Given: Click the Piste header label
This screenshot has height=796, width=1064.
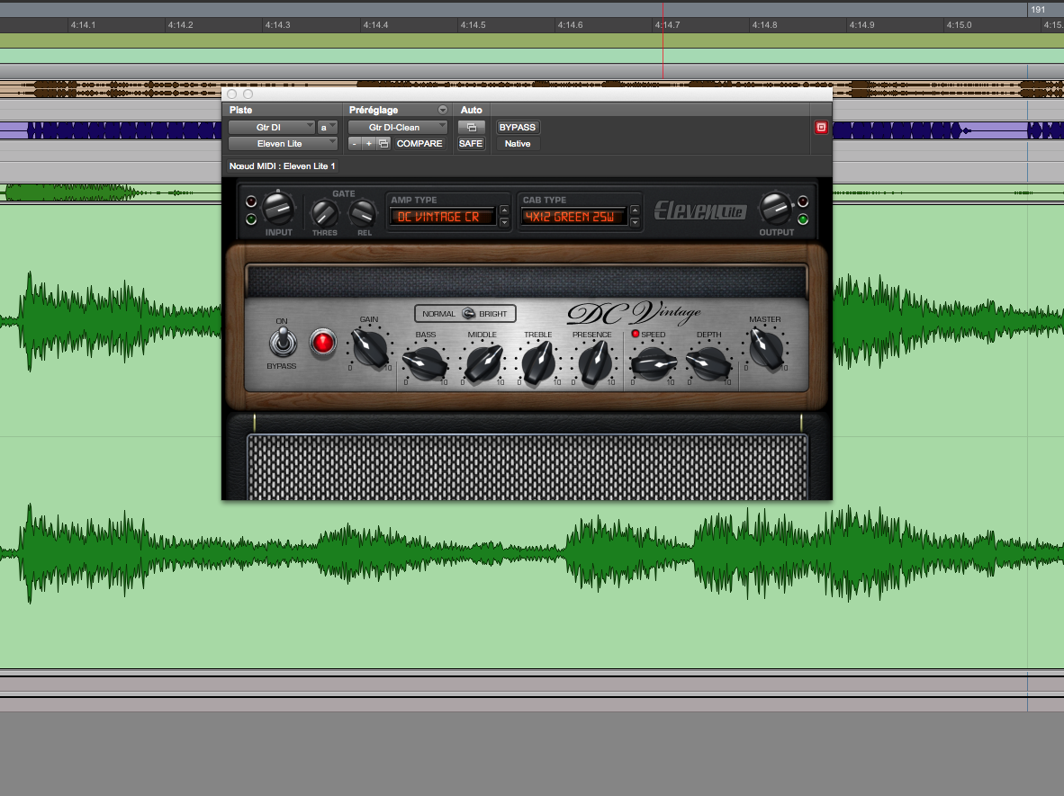Looking at the screenshot, I should pyautogui.click(x=241, y=110).
